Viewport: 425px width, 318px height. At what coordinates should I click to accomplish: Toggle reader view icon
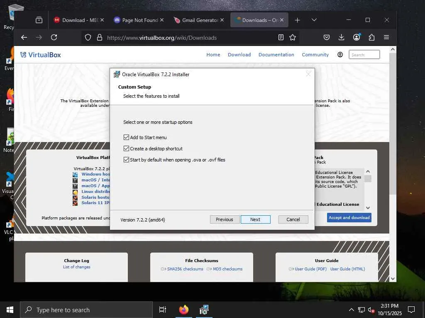(281, 37)
